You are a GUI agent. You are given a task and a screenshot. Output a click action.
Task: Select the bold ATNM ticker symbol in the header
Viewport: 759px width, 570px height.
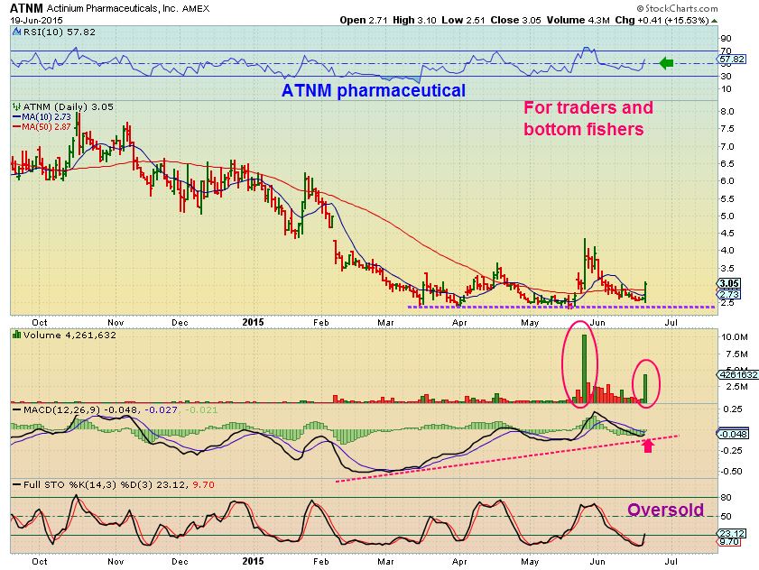26,8
